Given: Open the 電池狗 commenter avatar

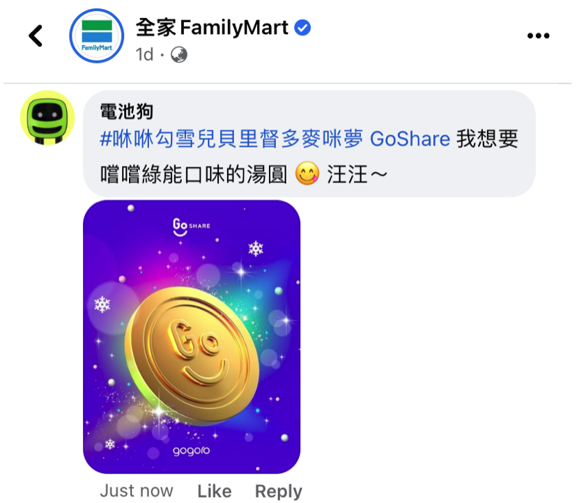Looking at the screenshot, I should pyautogui.click(x=47, y=117).
